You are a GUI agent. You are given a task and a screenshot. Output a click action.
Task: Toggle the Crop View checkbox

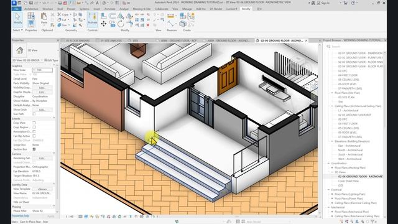(x=34, y=123)
